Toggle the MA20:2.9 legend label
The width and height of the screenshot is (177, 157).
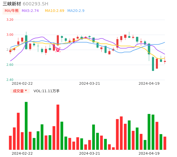point(76,11)
